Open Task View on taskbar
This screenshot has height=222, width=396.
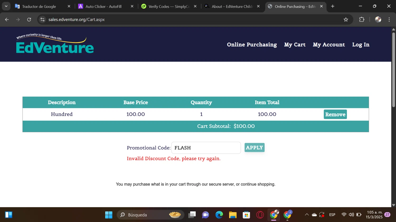coord(192,215)
